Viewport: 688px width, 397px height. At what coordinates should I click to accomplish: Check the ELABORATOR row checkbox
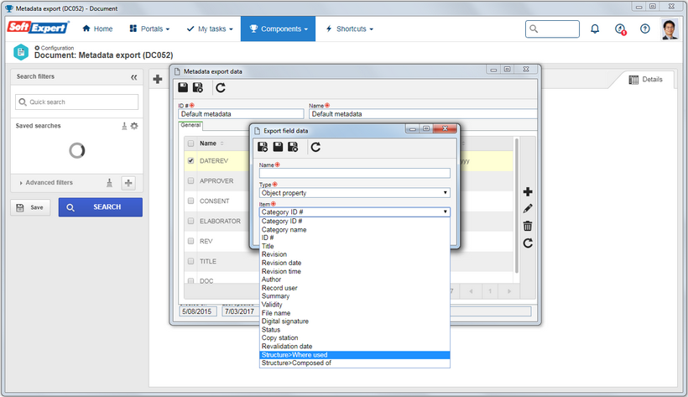(190, 221)
